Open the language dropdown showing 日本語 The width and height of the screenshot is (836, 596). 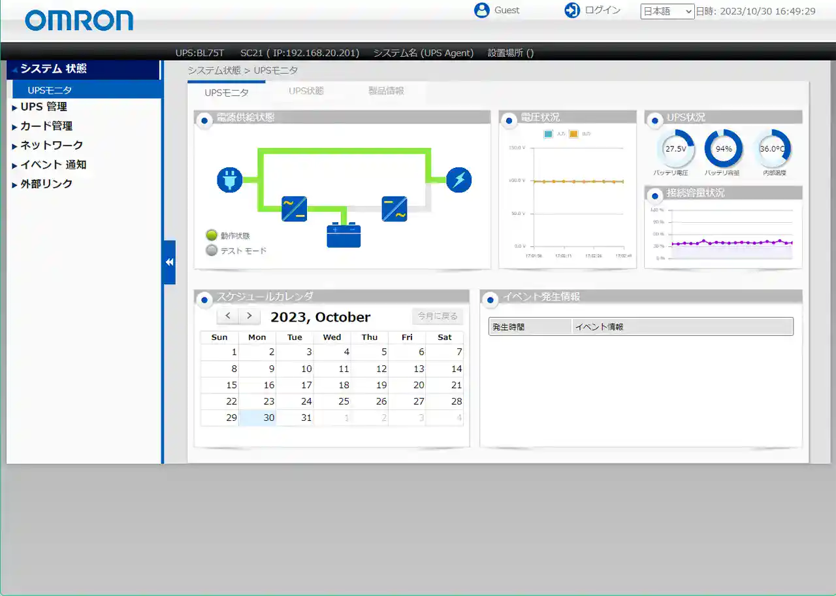(x=667, y=11)
